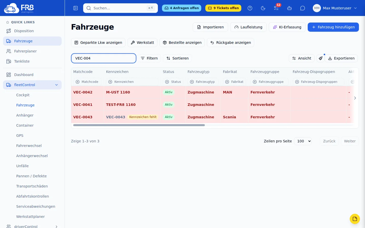365x228 pixels.
Task: Open Unfälle in sidebar
Action: (22, 166)
